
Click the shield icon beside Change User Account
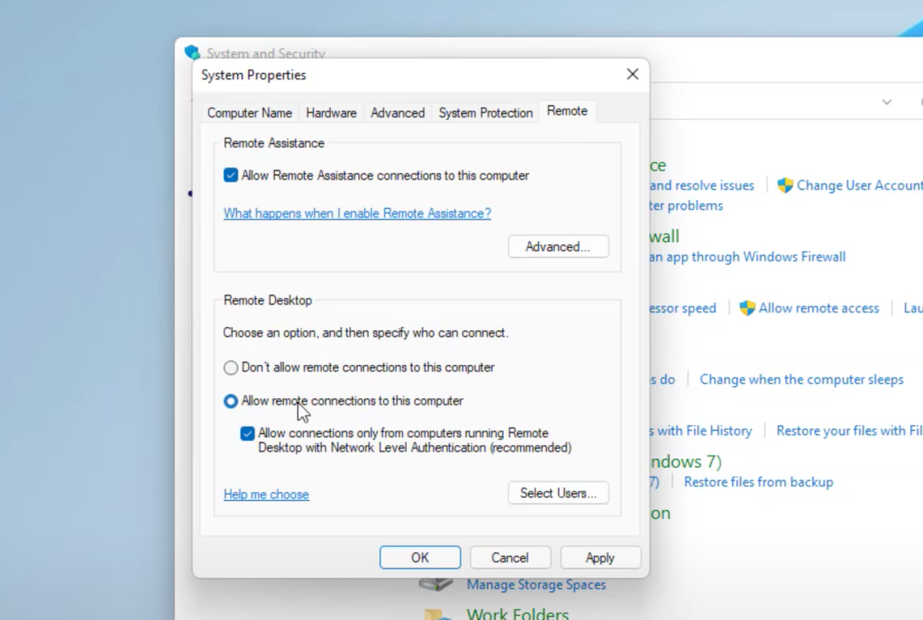click(787, 186)
